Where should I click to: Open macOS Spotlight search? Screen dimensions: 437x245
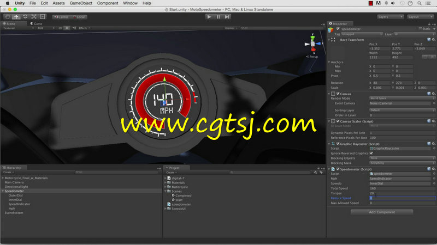(419, 3)
